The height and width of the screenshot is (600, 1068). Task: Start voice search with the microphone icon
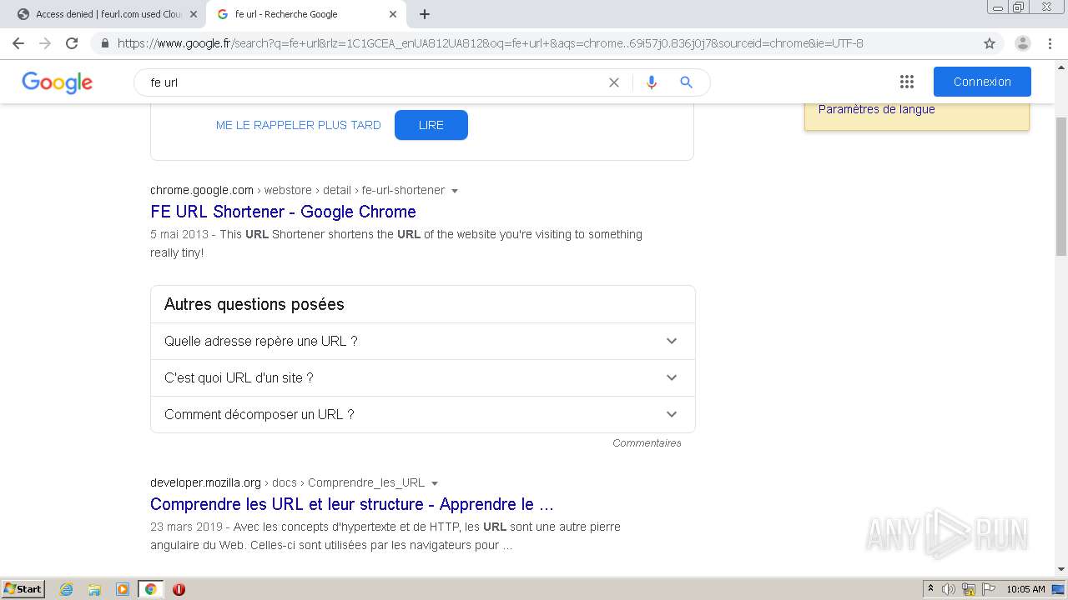coord(652,82)
